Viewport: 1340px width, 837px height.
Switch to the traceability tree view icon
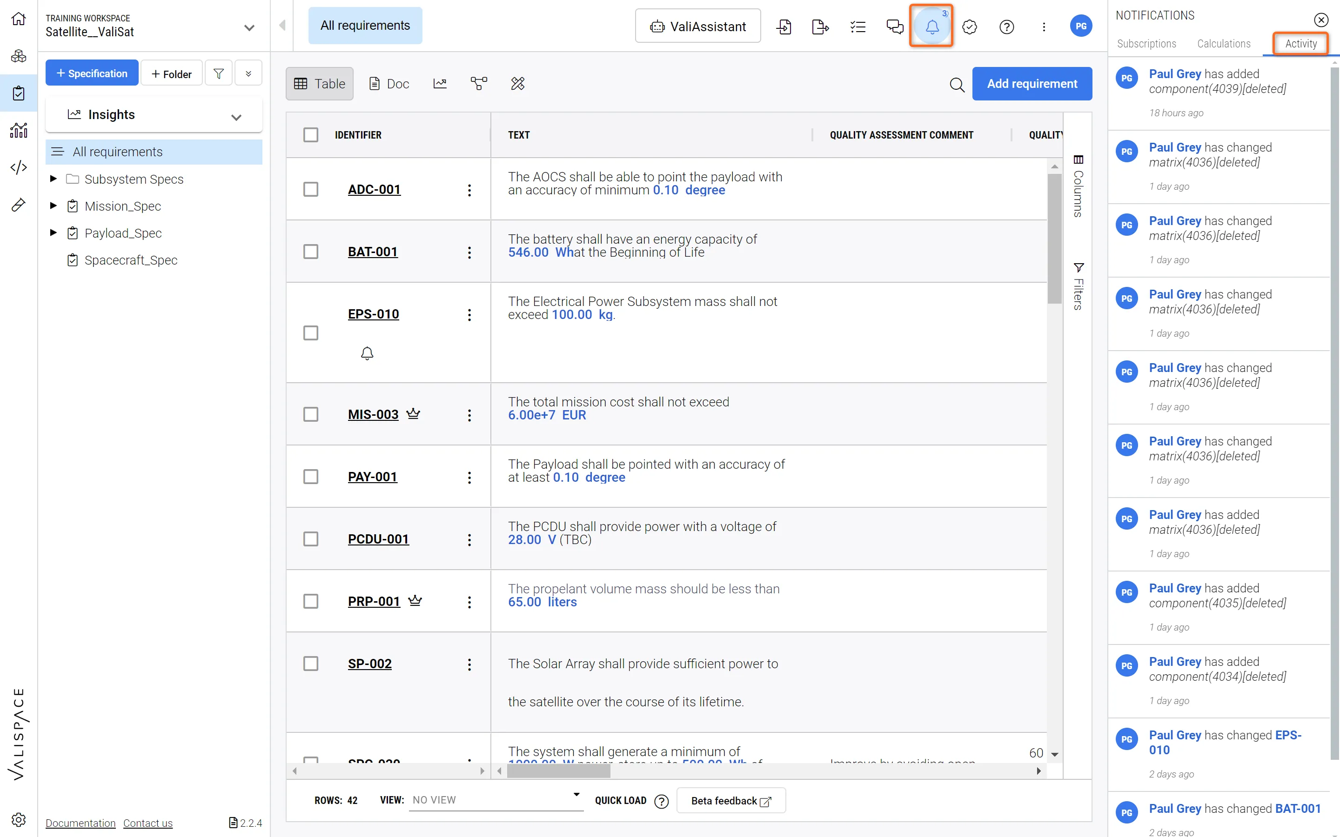[x=478, y=84]
